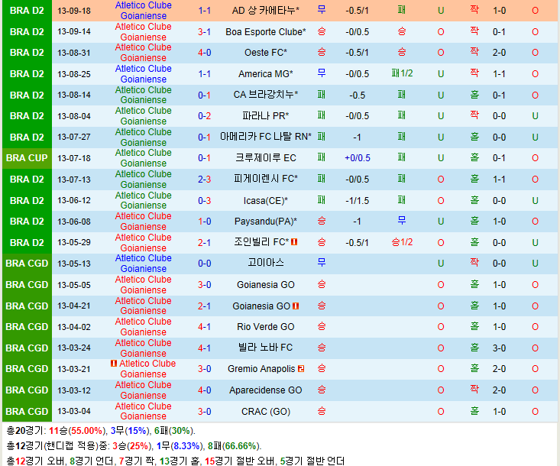Click 3-1 score versus Boa Esporte Clube

[x=204, y=32]
